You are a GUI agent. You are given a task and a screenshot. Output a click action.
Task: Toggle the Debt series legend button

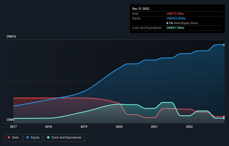coord(13,138)
